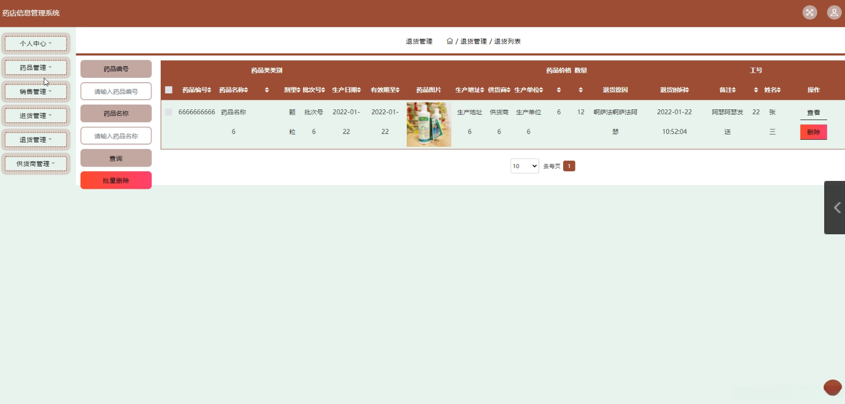Screen dimensions: 845x404
Task: Go to pagination page 1
Action: pos(569,166)
